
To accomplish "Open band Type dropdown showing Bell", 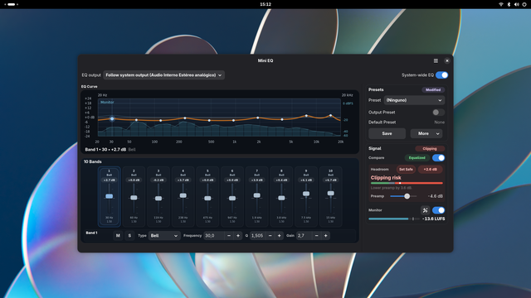I will pos(164,235).
